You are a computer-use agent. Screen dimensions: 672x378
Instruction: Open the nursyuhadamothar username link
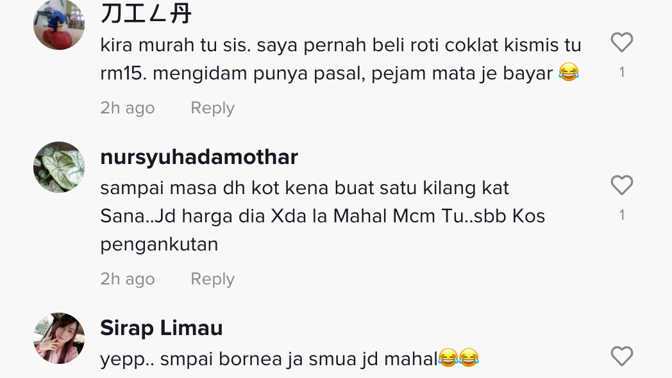point(199,157)
